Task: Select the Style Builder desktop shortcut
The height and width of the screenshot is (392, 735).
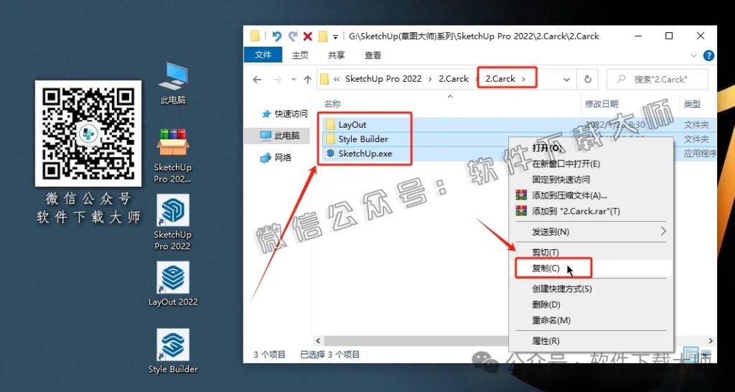Action: click(173, 351)
